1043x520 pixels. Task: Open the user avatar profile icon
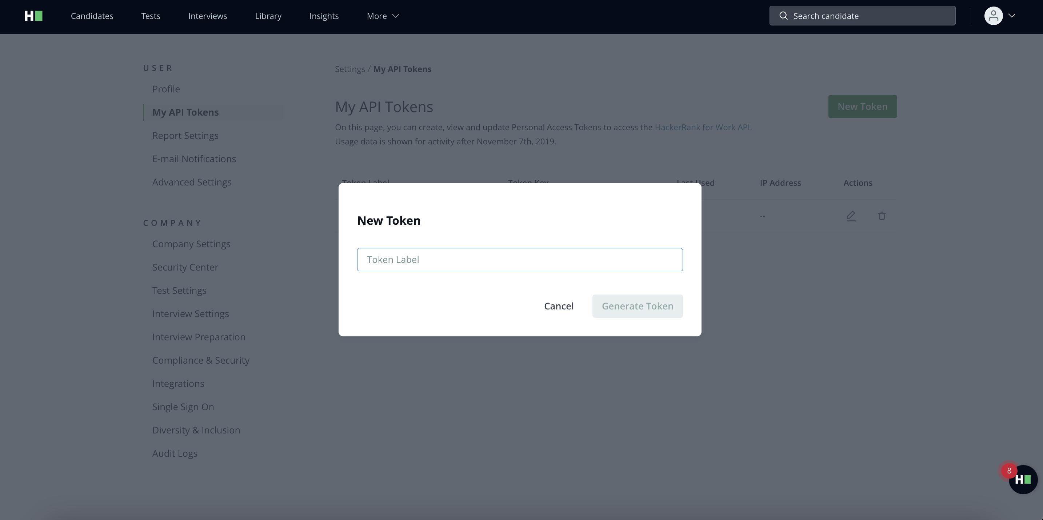[993, 16]
